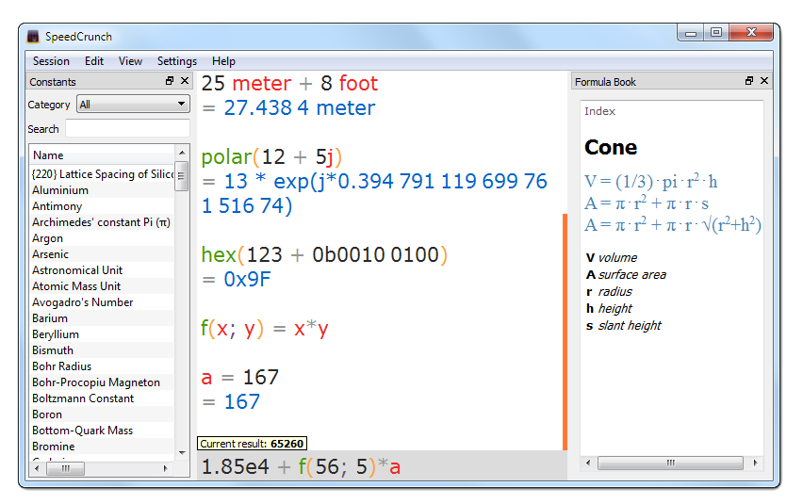Close the Formula Book panel
Viewport: 803px width, 504px height.
[x=764, y=82]
